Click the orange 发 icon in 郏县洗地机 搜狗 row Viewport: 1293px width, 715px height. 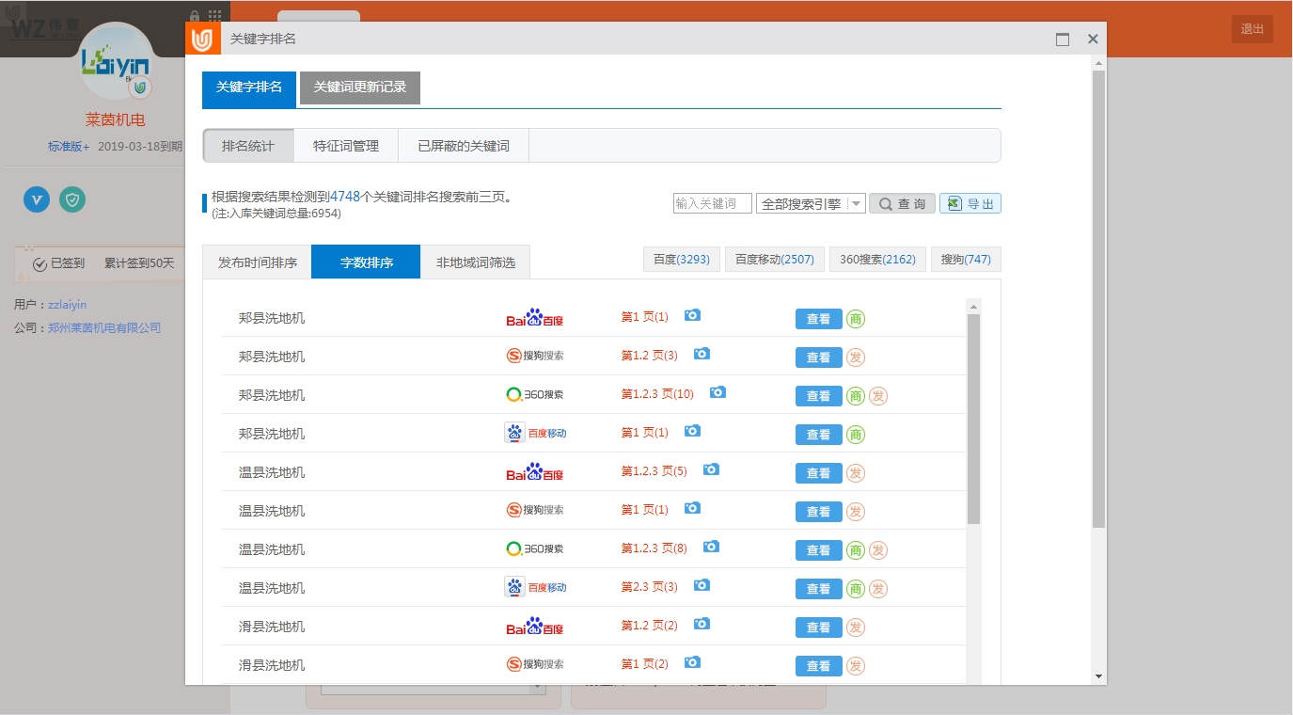pyautogui.click(x=855, y=357)
